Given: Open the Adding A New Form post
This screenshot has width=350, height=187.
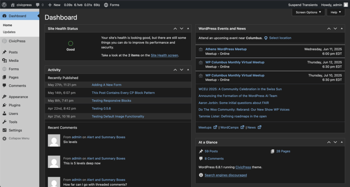Looking at the screenshot, I should (x=107, y=85).
